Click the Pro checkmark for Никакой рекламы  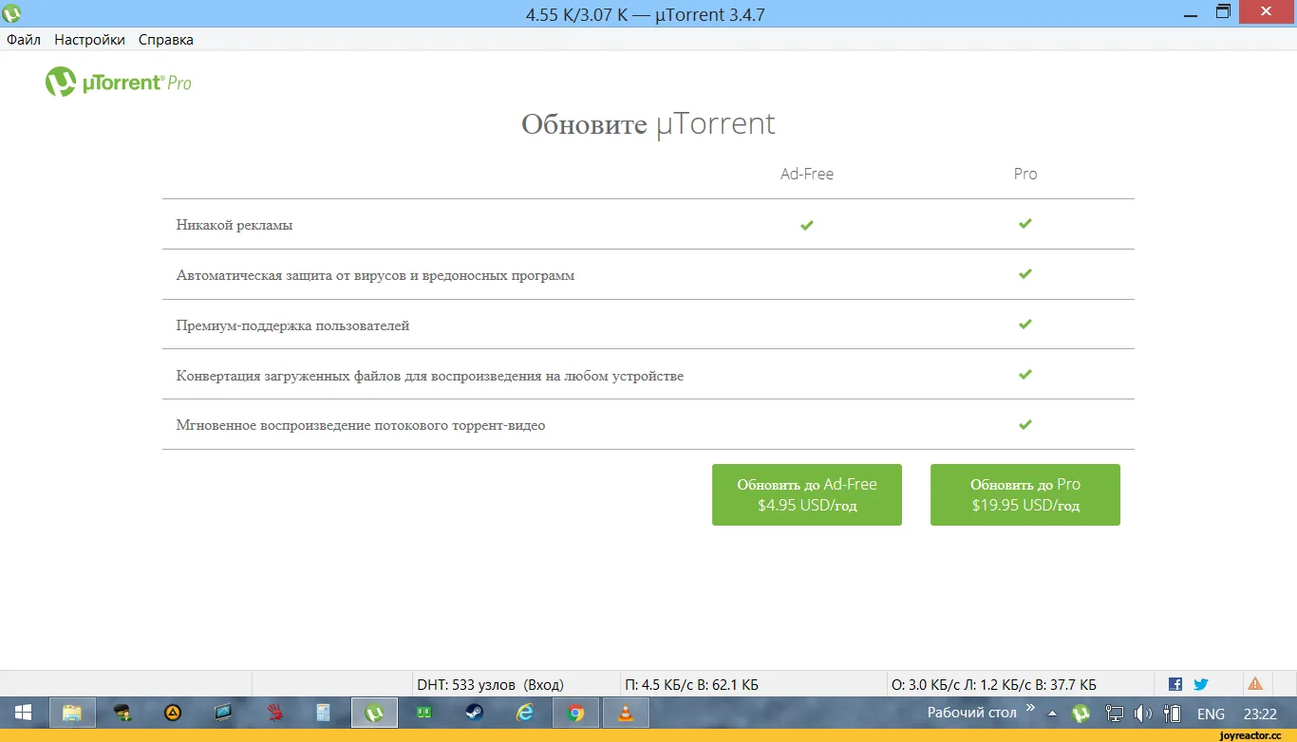tap(1025, 224)
